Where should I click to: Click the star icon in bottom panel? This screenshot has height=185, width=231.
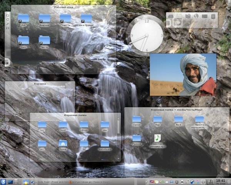(x=26, y=182)
